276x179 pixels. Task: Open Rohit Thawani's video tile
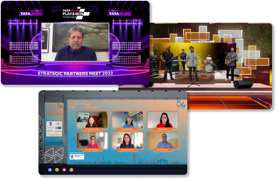pos(163,141)
